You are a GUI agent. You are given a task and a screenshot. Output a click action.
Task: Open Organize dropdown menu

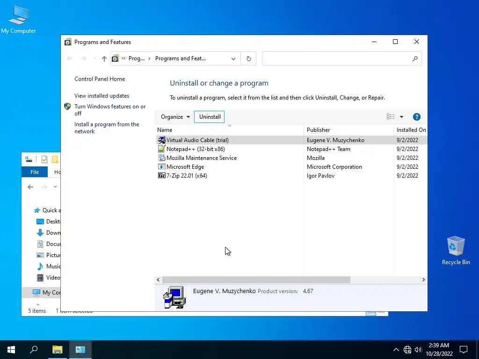(175, 117)
